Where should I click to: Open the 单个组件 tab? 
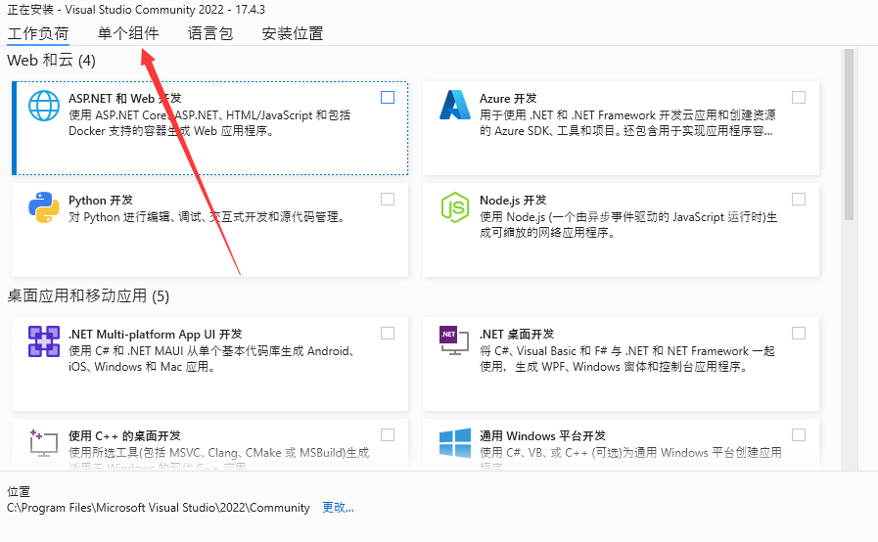128,33
